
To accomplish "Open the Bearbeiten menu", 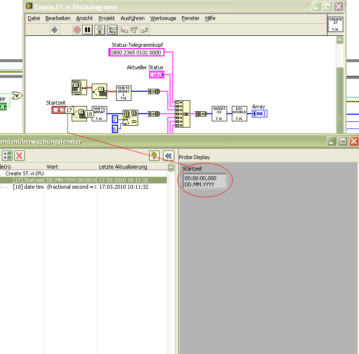I will pyautogui.click(x=58, y=18).
